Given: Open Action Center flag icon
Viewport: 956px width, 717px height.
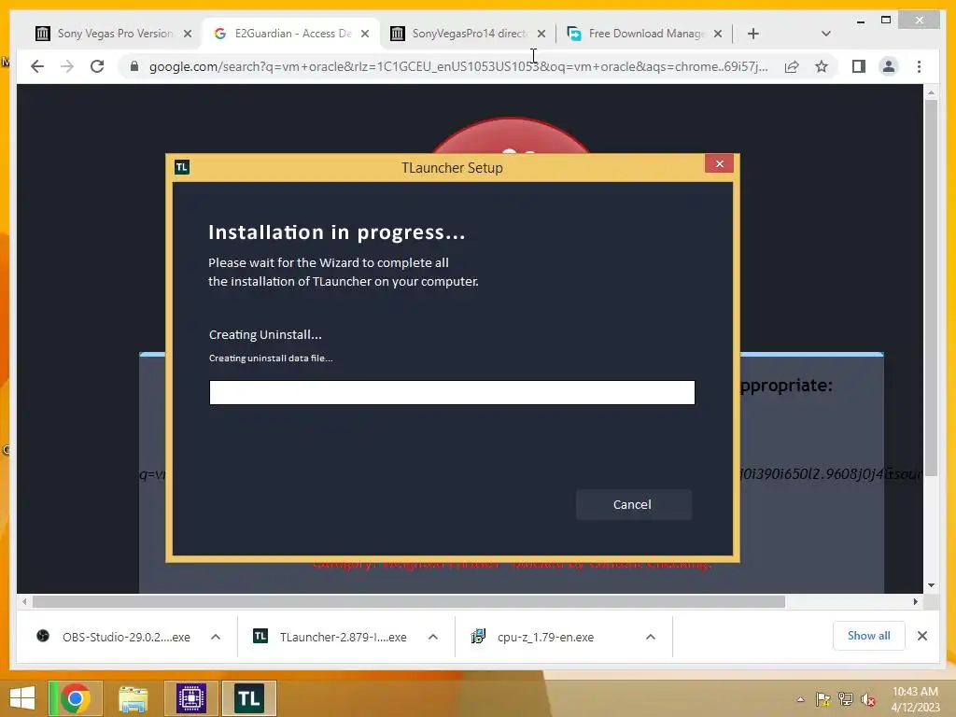Looking at the screenshot, I should coord(823,699).
